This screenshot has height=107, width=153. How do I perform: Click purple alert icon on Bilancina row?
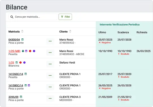click(24, 62)
